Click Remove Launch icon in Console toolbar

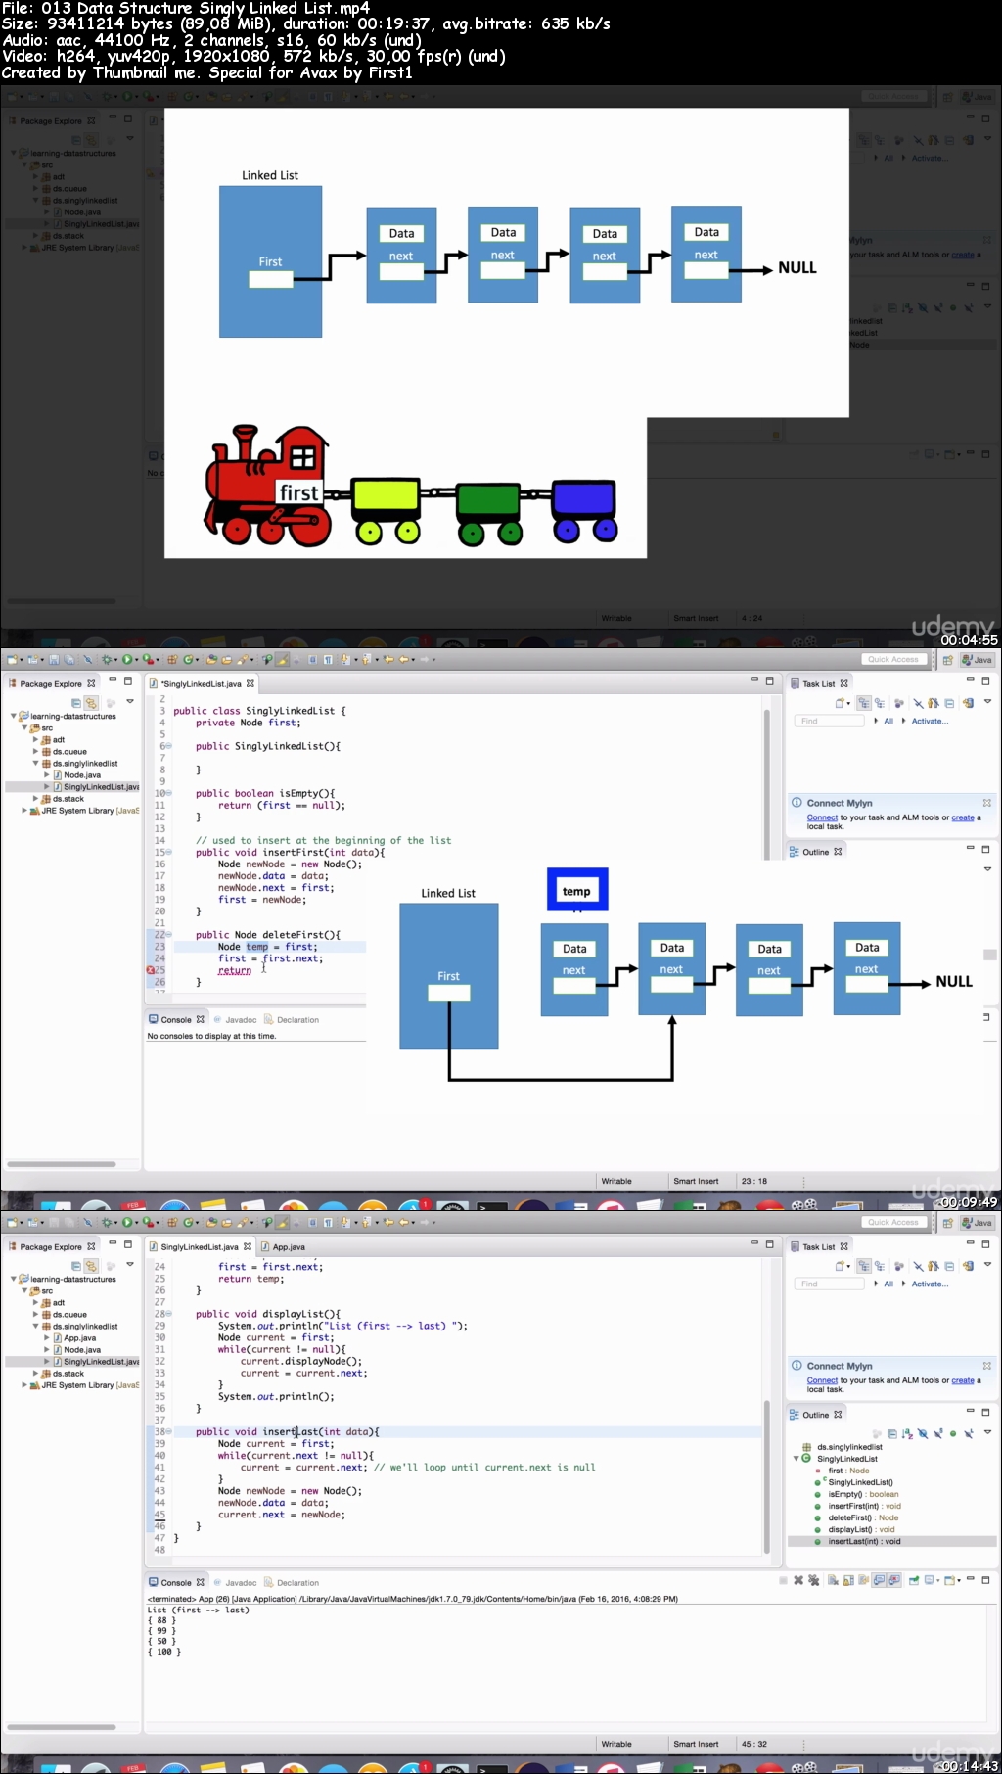click(x=797, y=1580)
